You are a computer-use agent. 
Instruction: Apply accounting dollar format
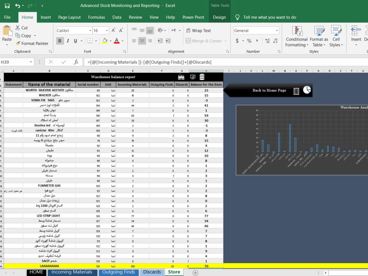click(x=237, y=41)
